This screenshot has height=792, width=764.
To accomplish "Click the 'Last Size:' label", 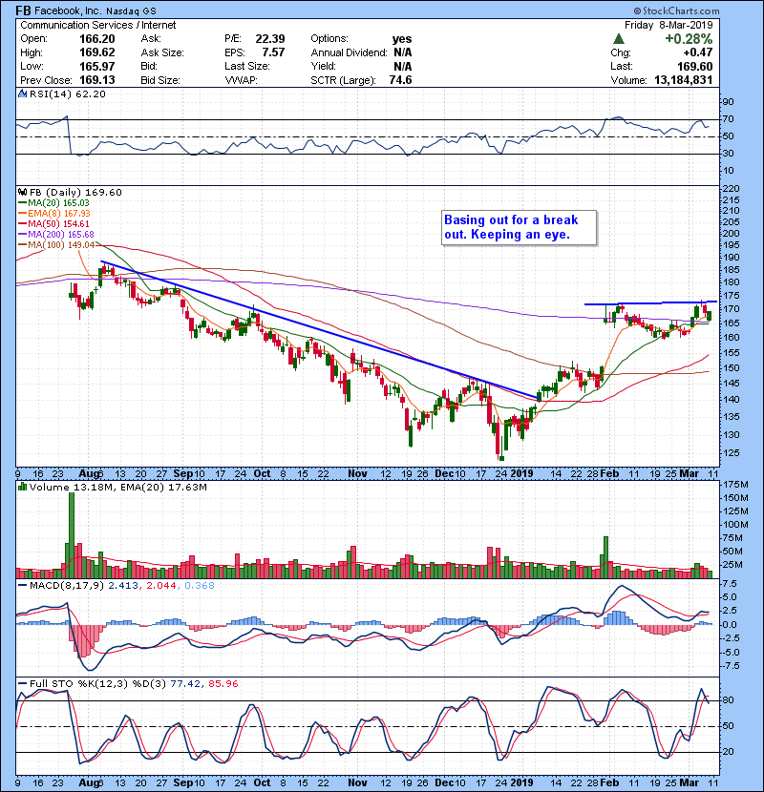I will tap(247, 66).
